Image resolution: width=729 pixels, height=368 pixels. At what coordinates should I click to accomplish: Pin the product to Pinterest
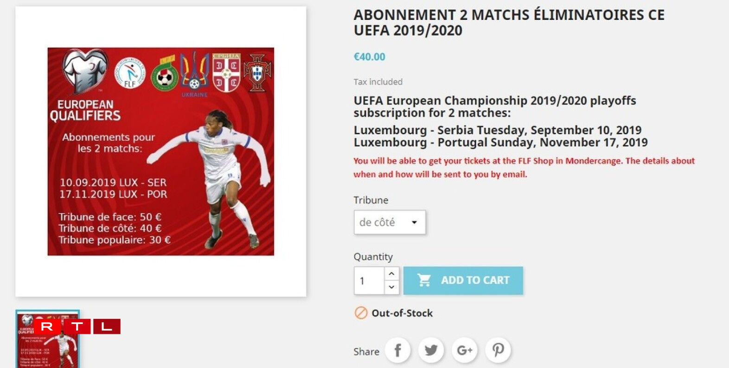click(498, 350)
